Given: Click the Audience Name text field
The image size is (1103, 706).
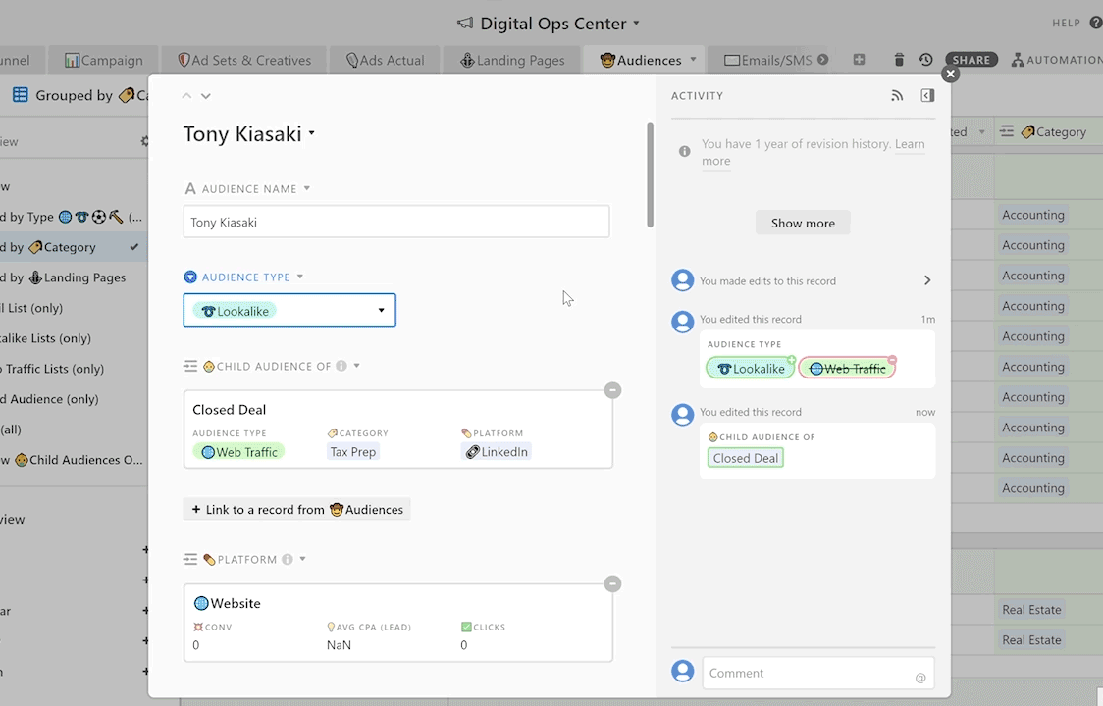Looking at the screenshot, I should click(x=396, y=223).
